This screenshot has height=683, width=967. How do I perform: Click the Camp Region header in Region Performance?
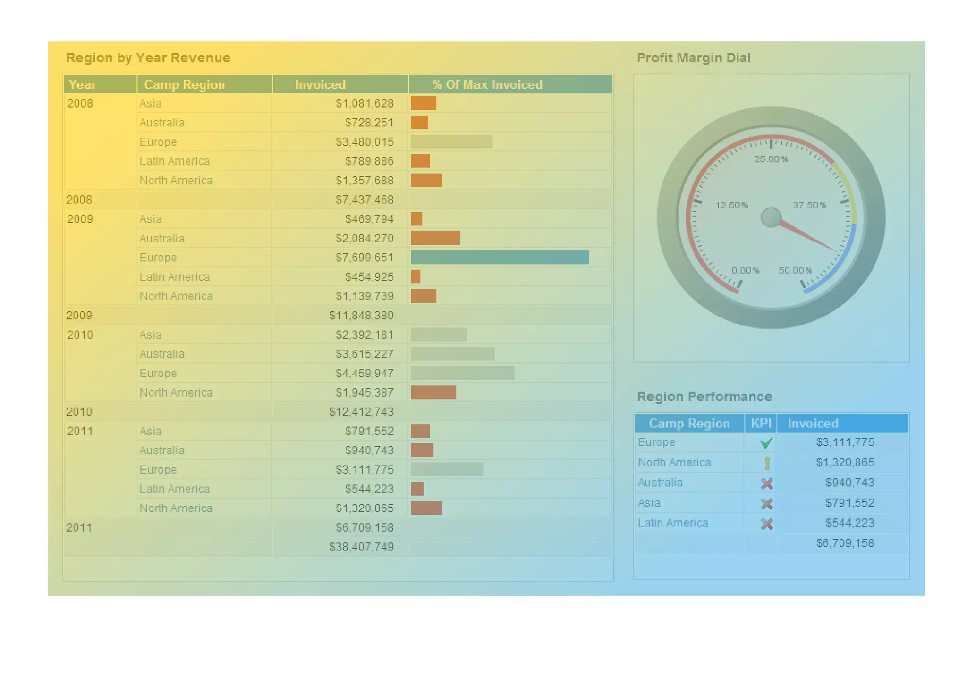click(689, 423)
